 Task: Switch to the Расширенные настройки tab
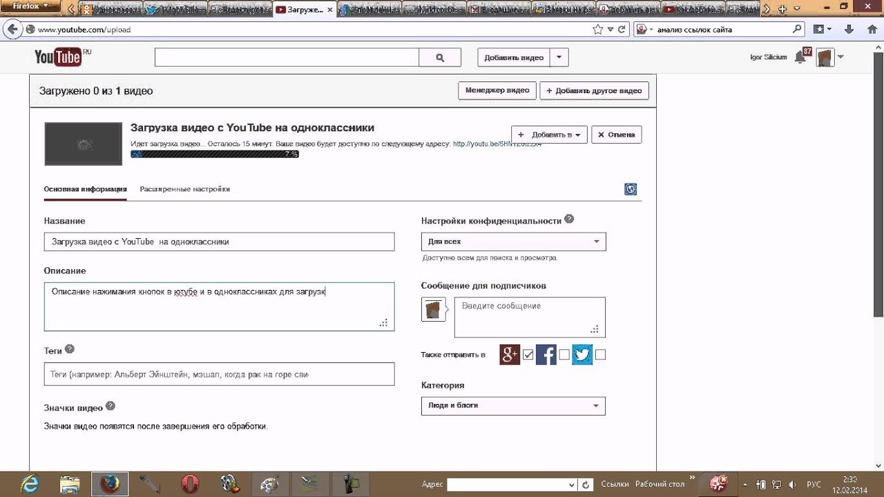pyautogui.click(x=184, y=189)
